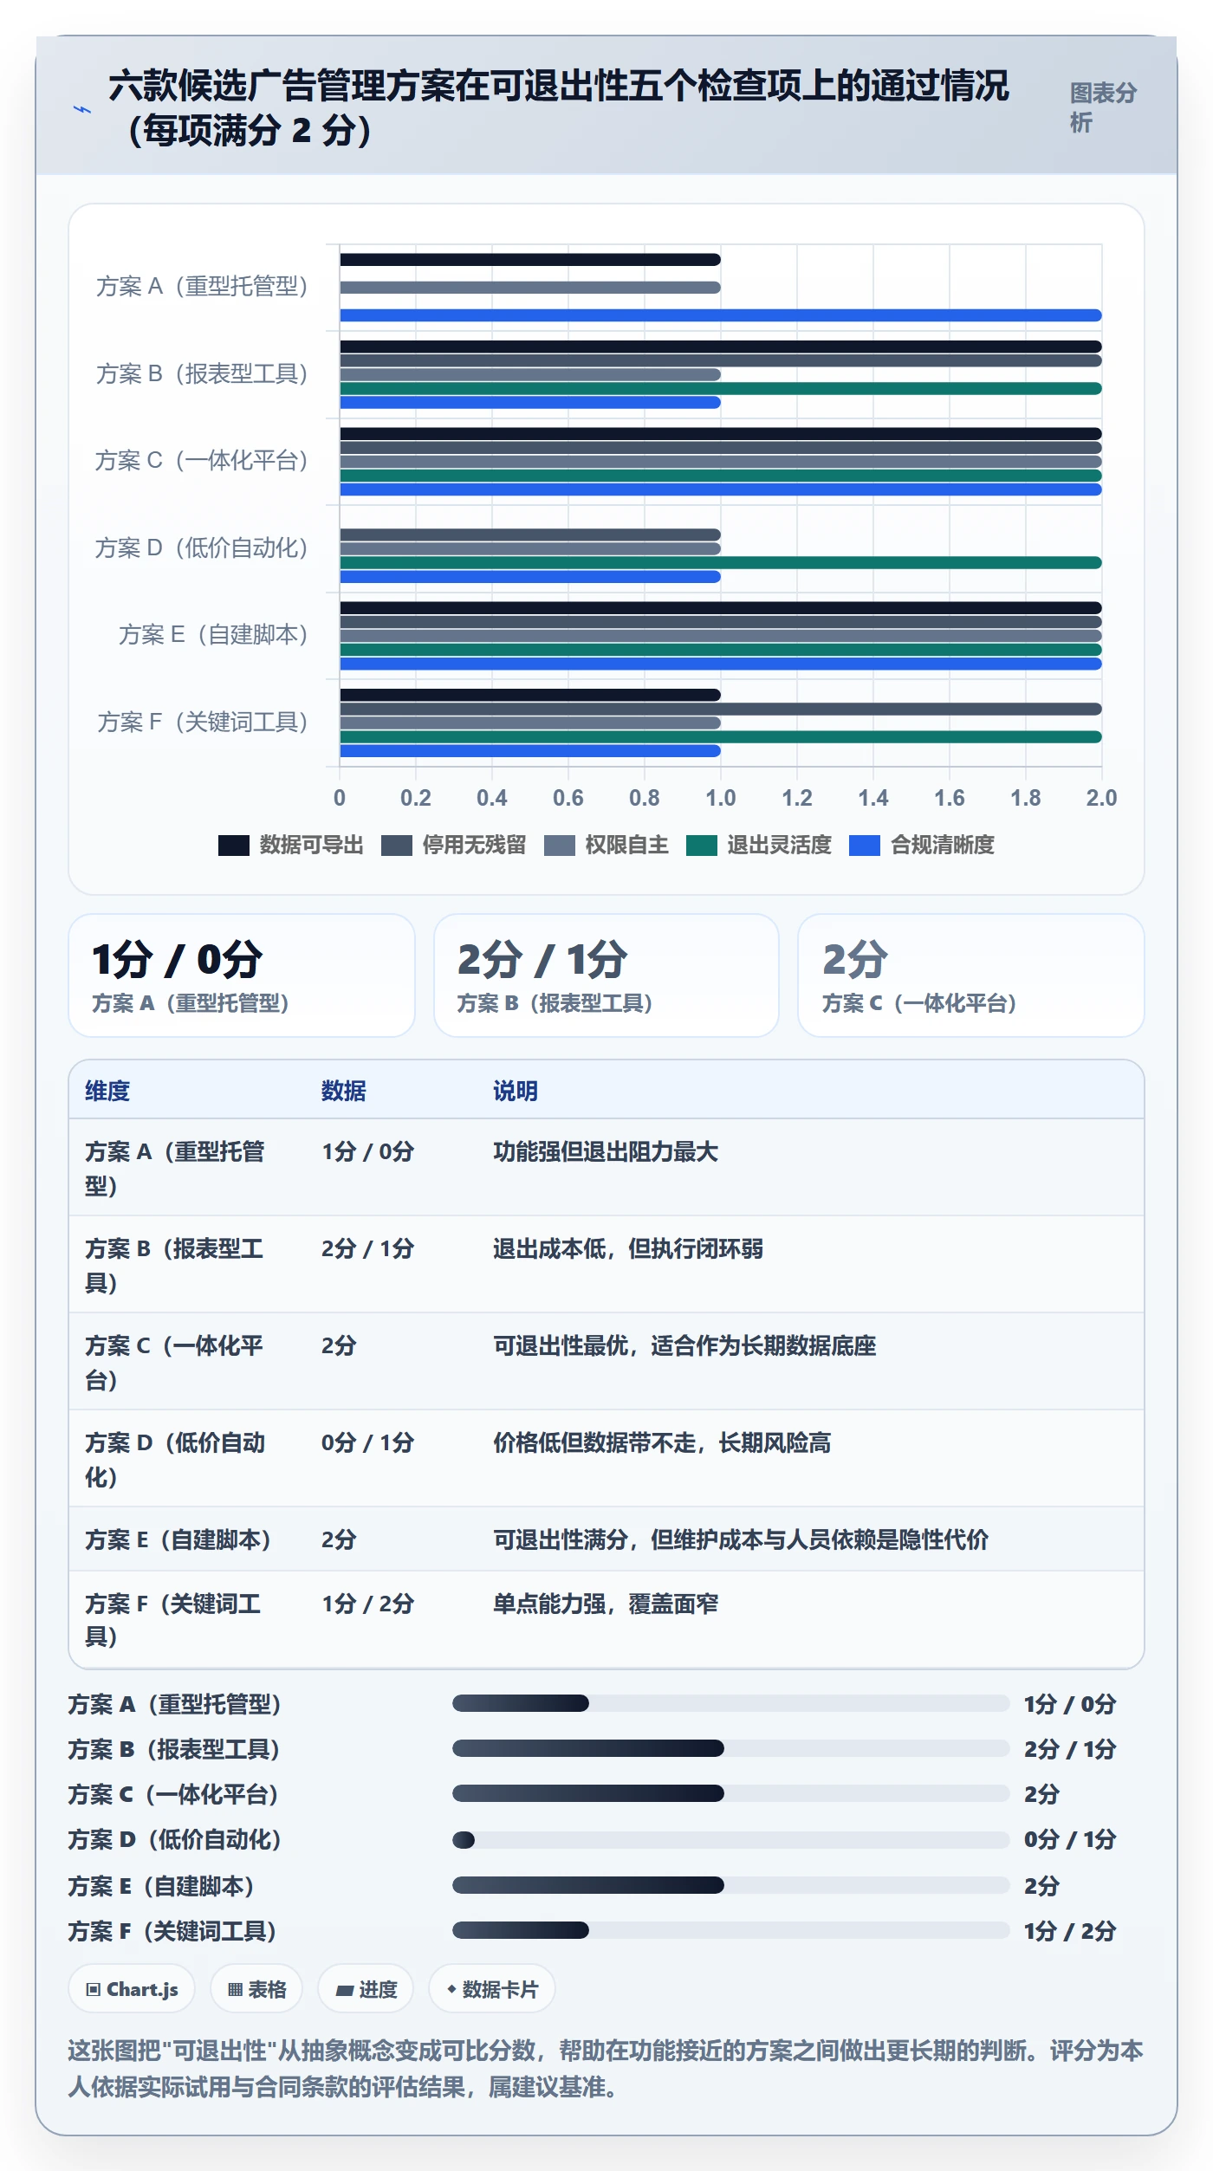The height and width of the screenshot is (2171, 1213).
Task: Click the 合规清晰度 legend color swatch
Action: (865, 846)
